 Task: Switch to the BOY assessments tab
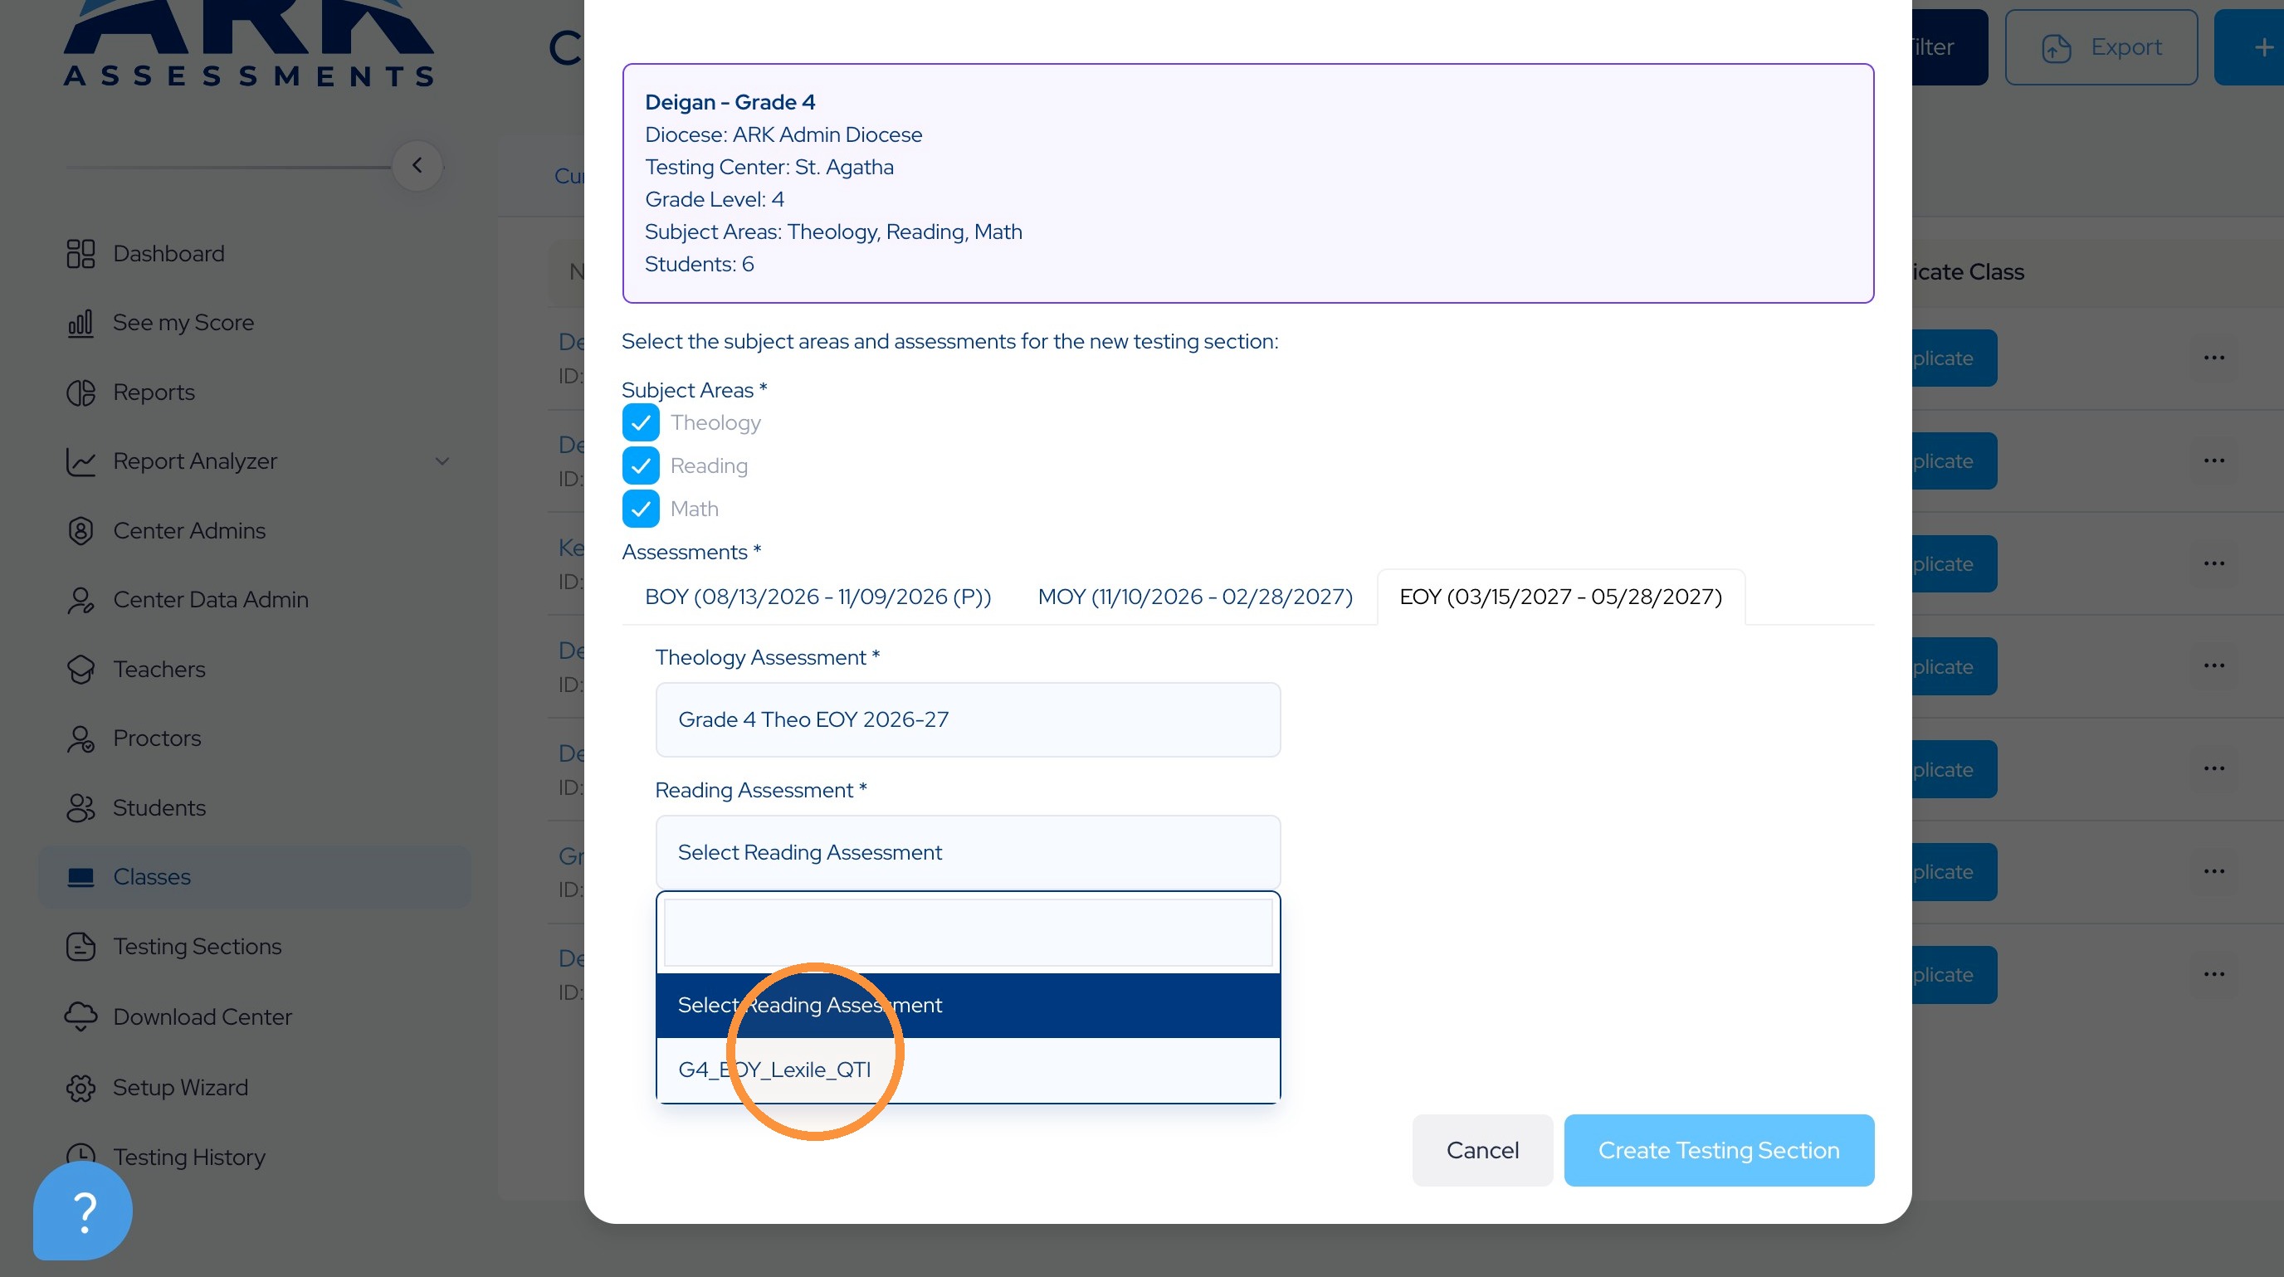[x=817, y=597]
